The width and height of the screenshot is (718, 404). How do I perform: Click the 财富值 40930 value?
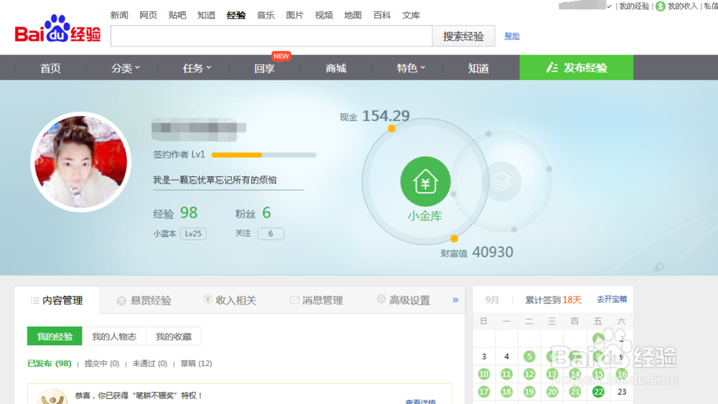point(493,252)
